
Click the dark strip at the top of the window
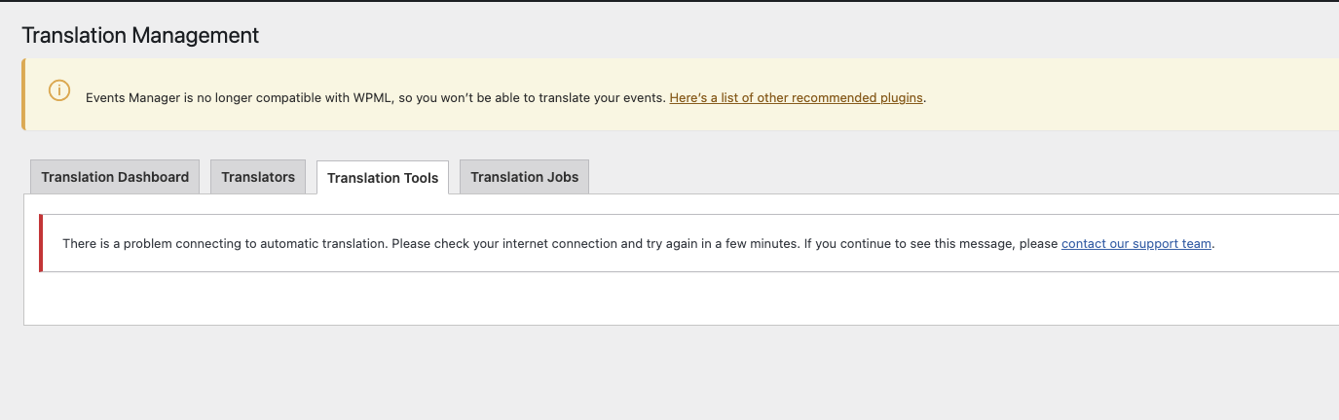tap(669, 1)
